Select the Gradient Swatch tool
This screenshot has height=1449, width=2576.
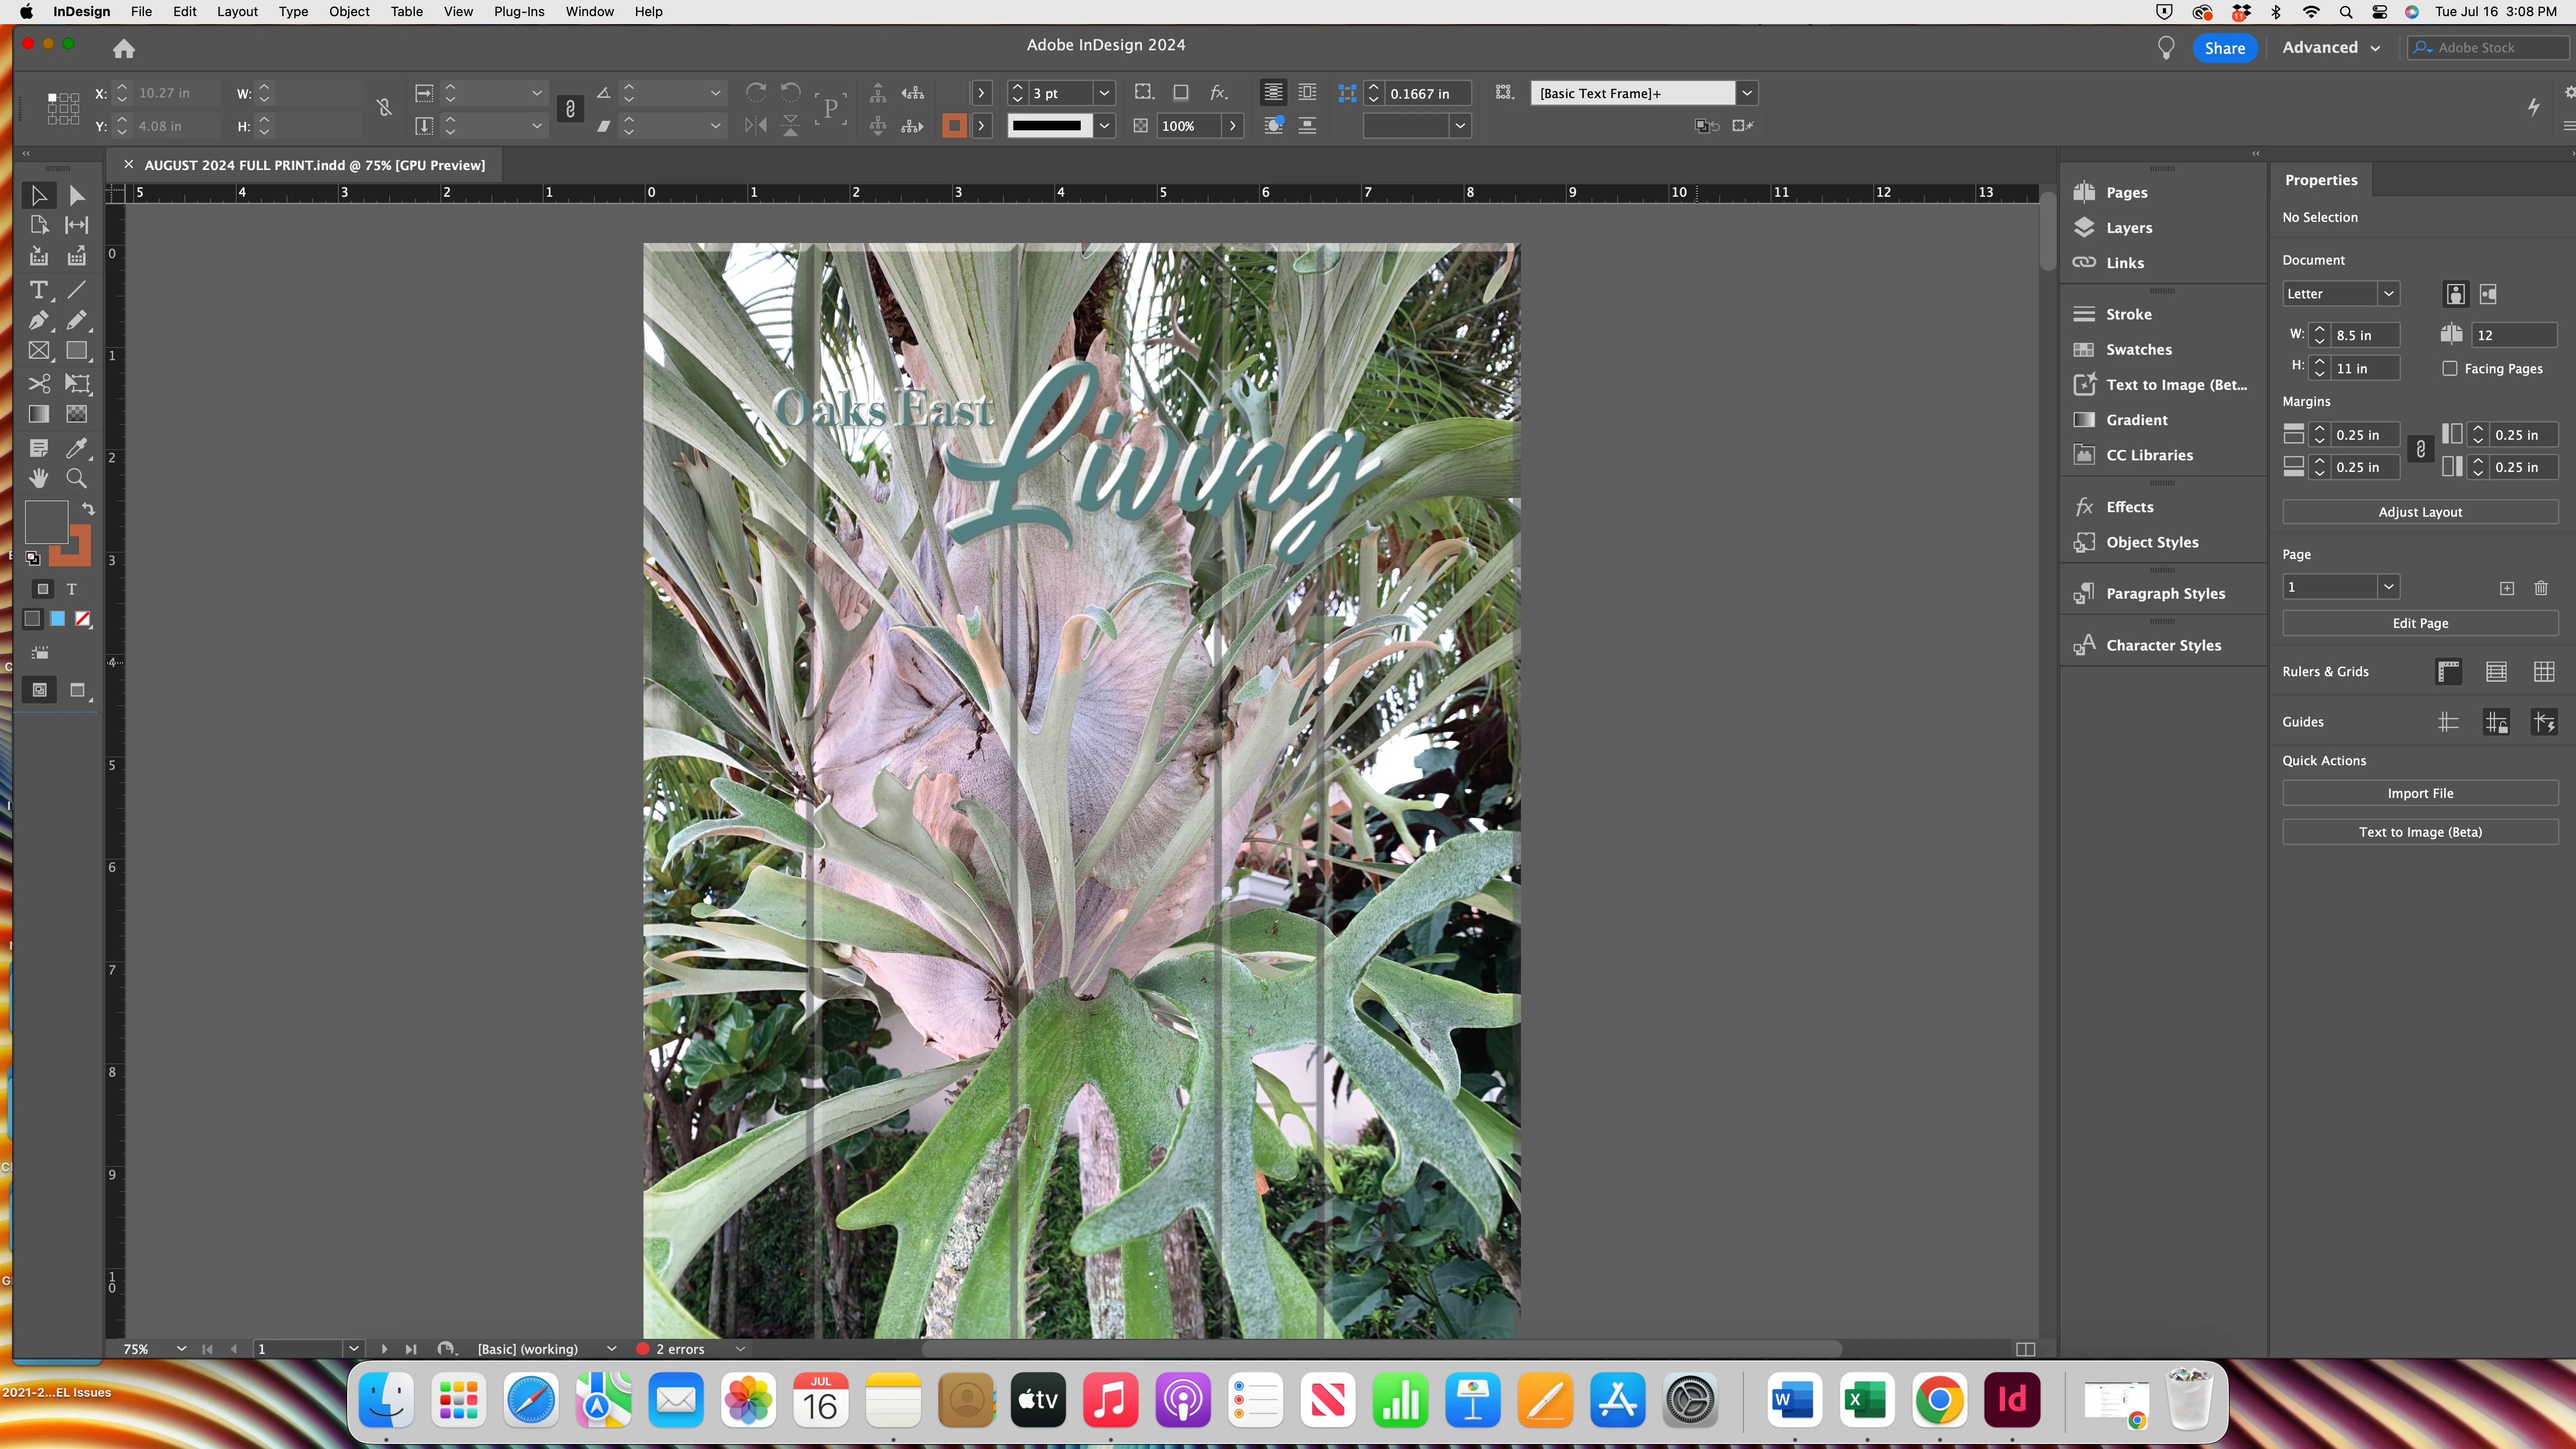(x=39, y=414)
